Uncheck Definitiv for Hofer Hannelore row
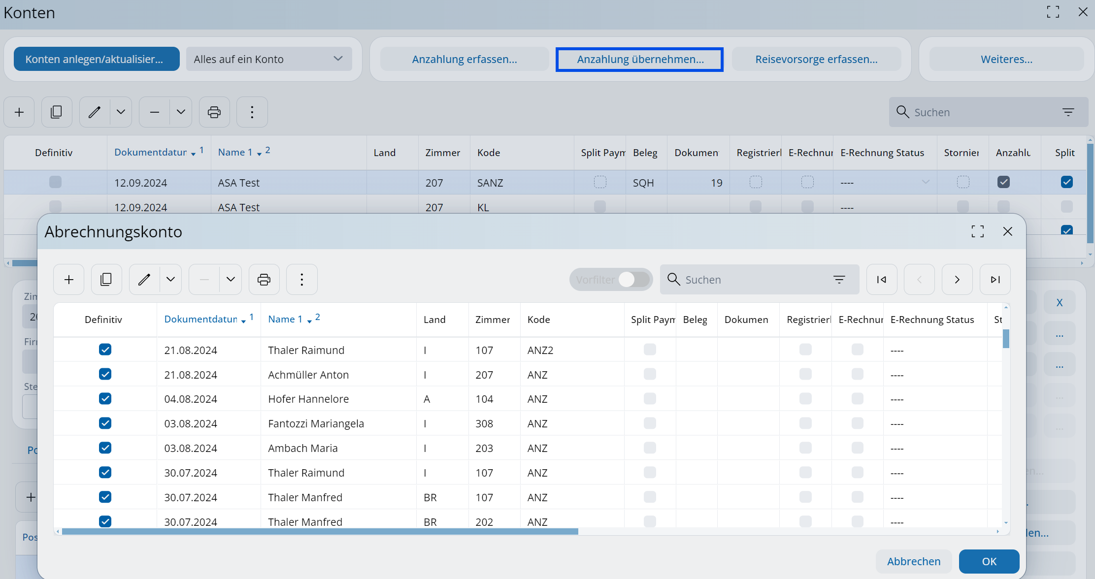Image resolution: width=1095 pixels, height=579 pixels. tap(105, 398)
